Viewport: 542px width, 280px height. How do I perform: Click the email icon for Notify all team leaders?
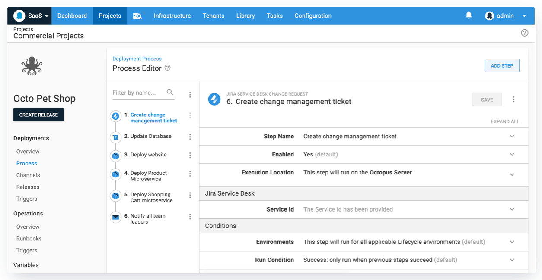pyautogui.click(x=115, y=218)
